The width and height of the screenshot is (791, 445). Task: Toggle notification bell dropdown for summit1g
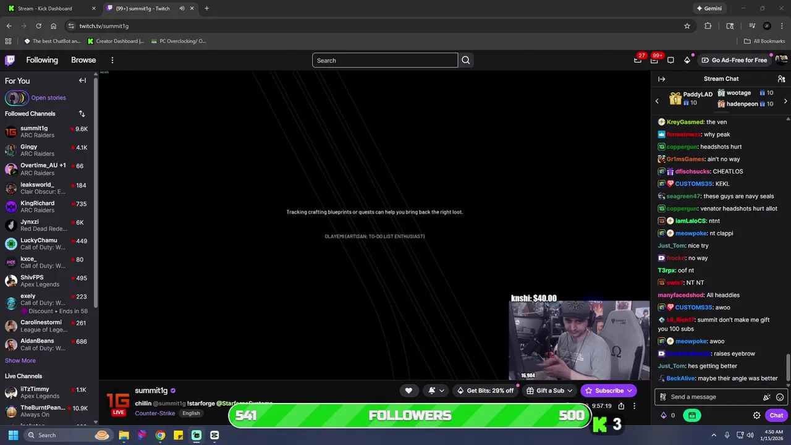[x=436, y=391]
